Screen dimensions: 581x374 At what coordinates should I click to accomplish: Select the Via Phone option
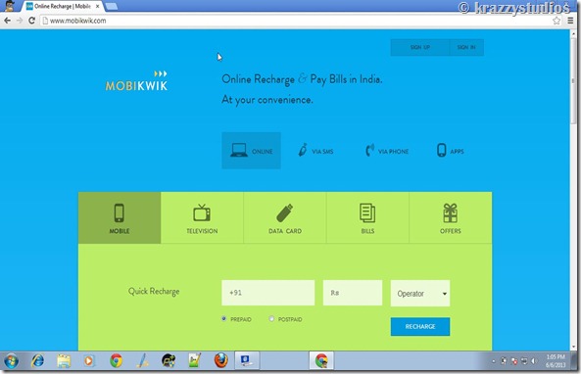[x=387, y=151]
